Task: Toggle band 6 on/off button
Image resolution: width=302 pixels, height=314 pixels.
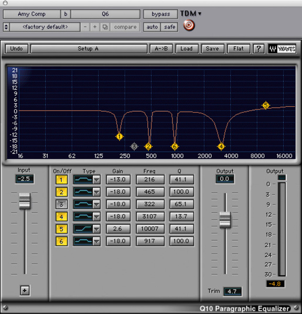Action: [x=61, y=241]
